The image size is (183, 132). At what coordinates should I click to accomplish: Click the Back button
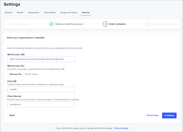pyautogui.click(x=12, y=115)
